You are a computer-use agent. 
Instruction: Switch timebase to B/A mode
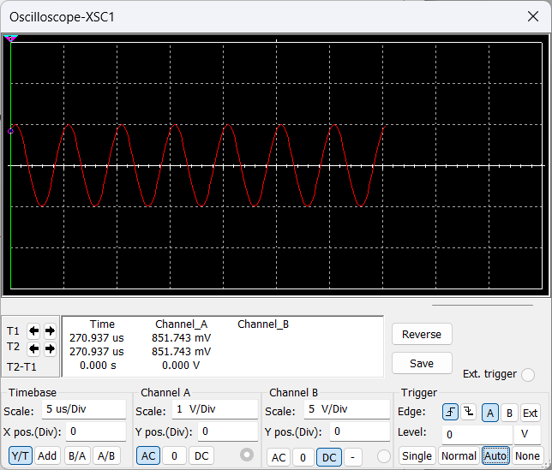tap(77, 455)
